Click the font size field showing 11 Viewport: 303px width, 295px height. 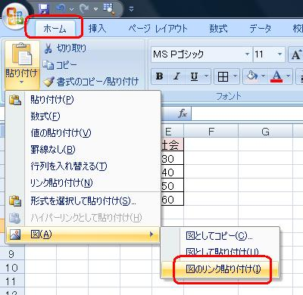(264, 54)
